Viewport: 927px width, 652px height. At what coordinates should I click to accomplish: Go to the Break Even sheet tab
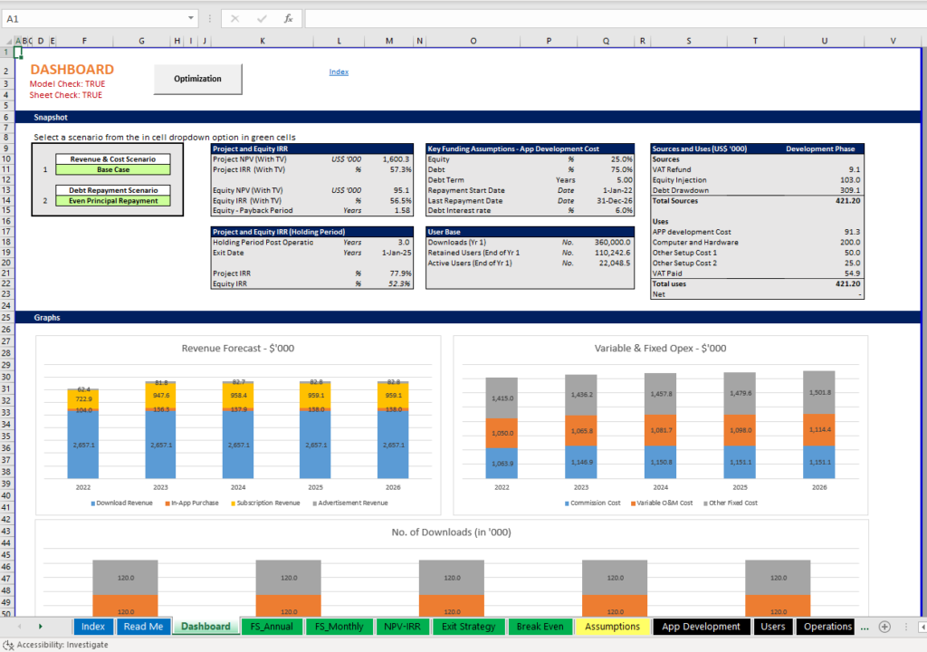(x=540, y=627)
